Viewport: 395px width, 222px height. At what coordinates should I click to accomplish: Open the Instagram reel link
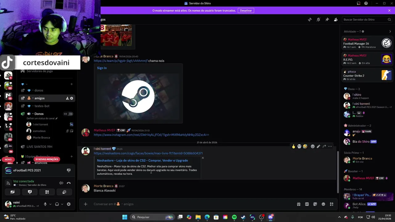(x=151, y=135)
